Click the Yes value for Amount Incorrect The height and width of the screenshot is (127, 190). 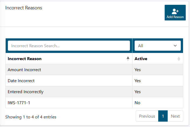tap(138, 70)
